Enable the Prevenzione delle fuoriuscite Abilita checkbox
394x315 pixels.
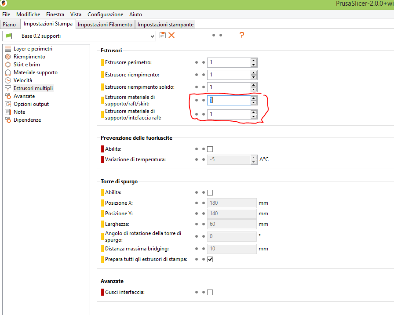[210, 149]
